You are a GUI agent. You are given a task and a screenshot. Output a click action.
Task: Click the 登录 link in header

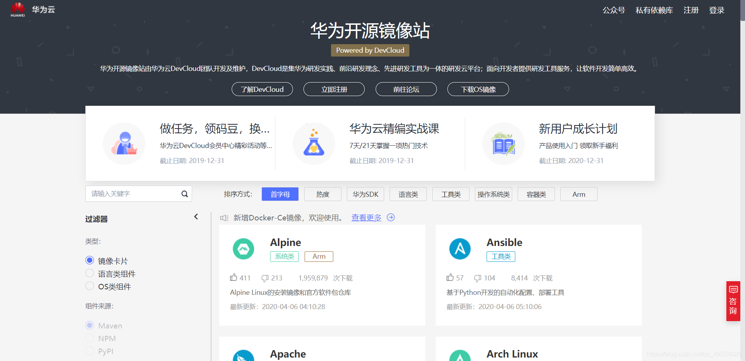click(717, 10)
